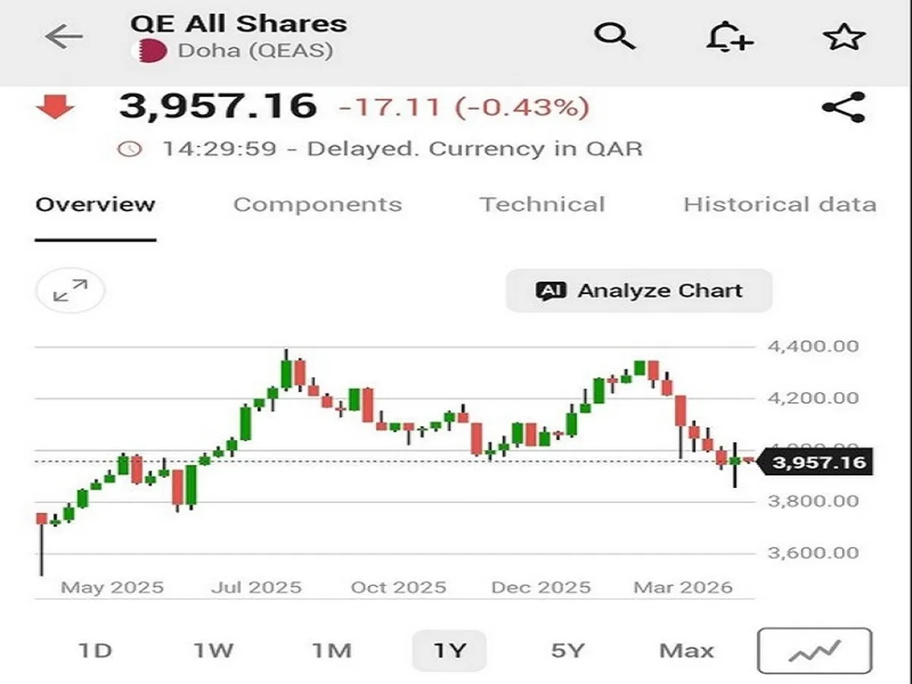This screenshot has height=684, width=912.
Task: Add a price alert with the bell icon
Action: tap(729, 36)
